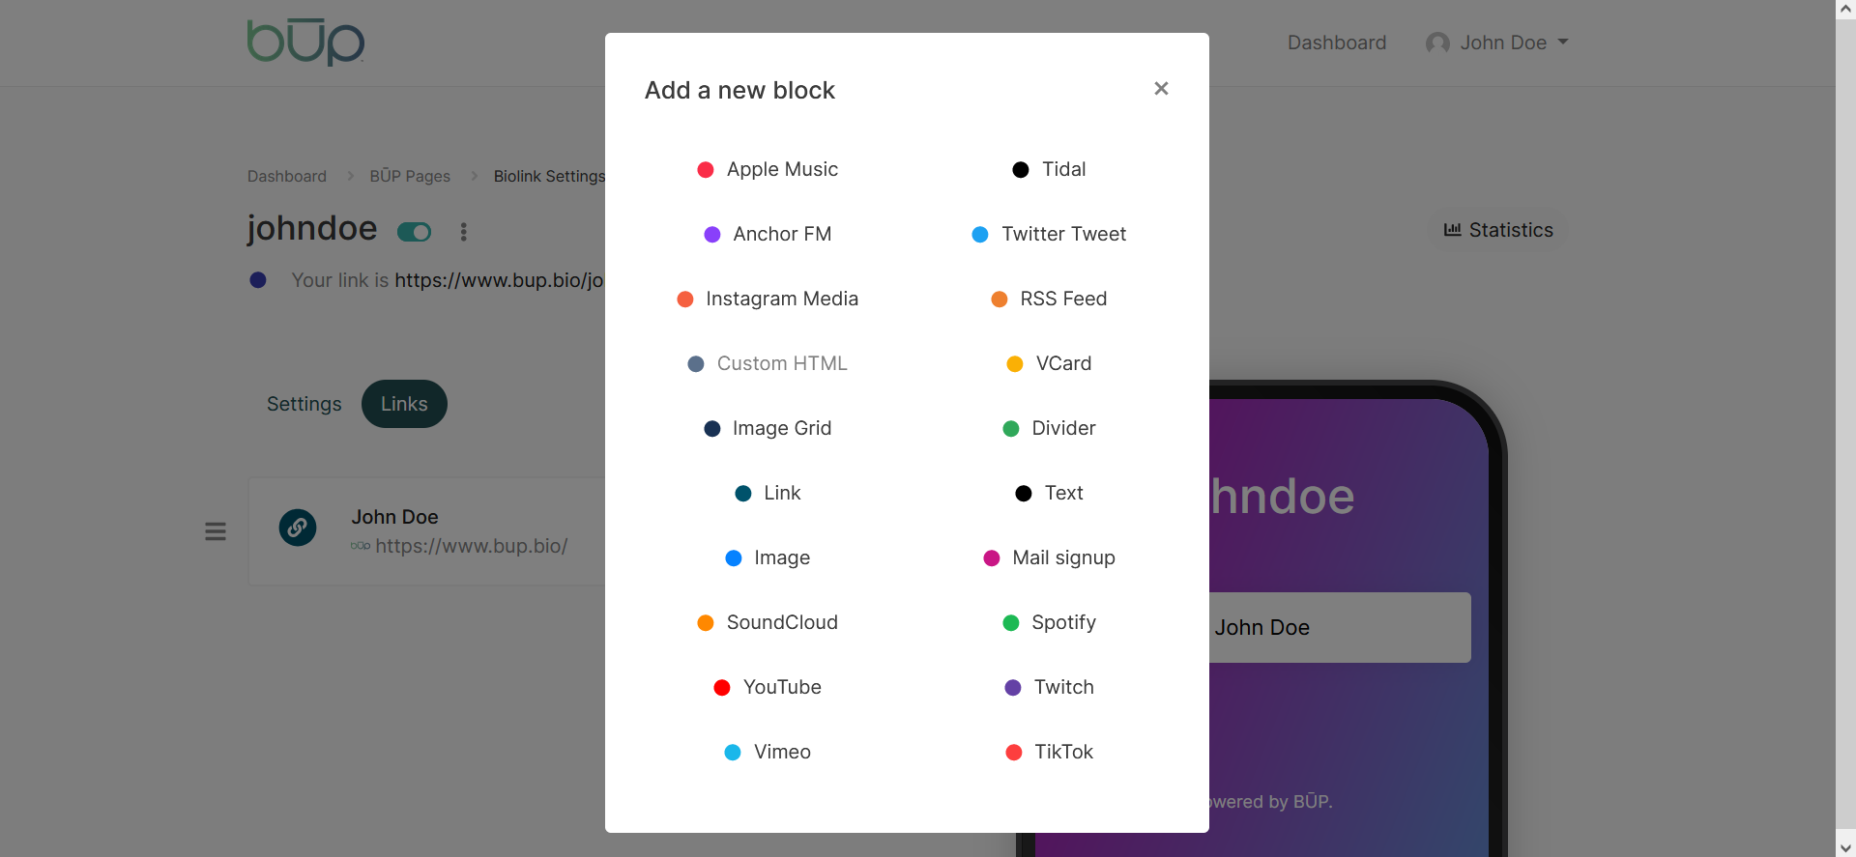Open the biolink URL https://www.bup.bio/jo
Image resolution: width=1856 pixels, height=857 pixels.
point(499,280)
